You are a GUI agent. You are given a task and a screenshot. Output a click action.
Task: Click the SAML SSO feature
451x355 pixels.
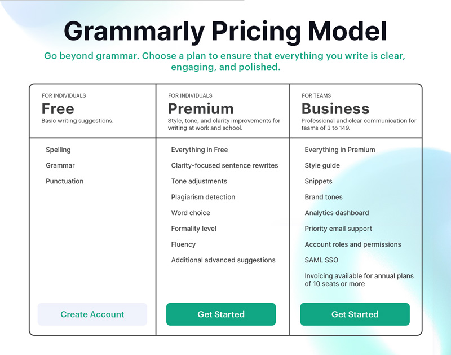coord(321,260)
